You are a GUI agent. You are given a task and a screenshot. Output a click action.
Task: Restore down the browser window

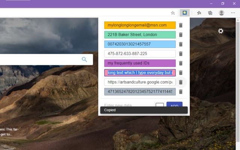[x=223, y=3]
